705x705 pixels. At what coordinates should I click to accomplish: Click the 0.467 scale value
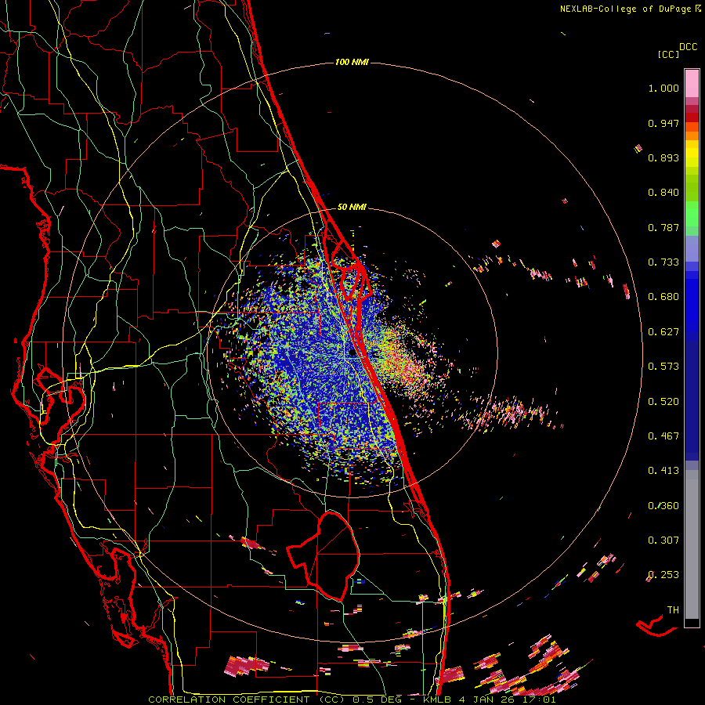pyautogui.click(x=663, y=436)
